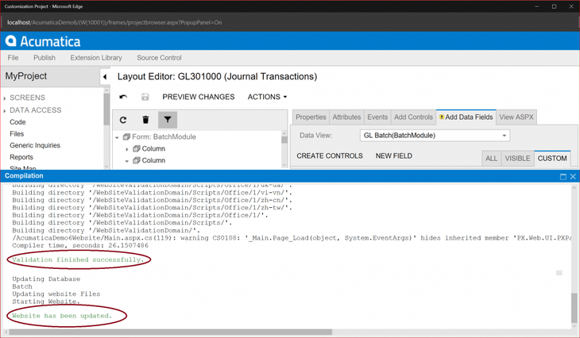Click NEW FIELD
Image resolution: width=580 pixels, height=338 pixels.
(393, 156)
